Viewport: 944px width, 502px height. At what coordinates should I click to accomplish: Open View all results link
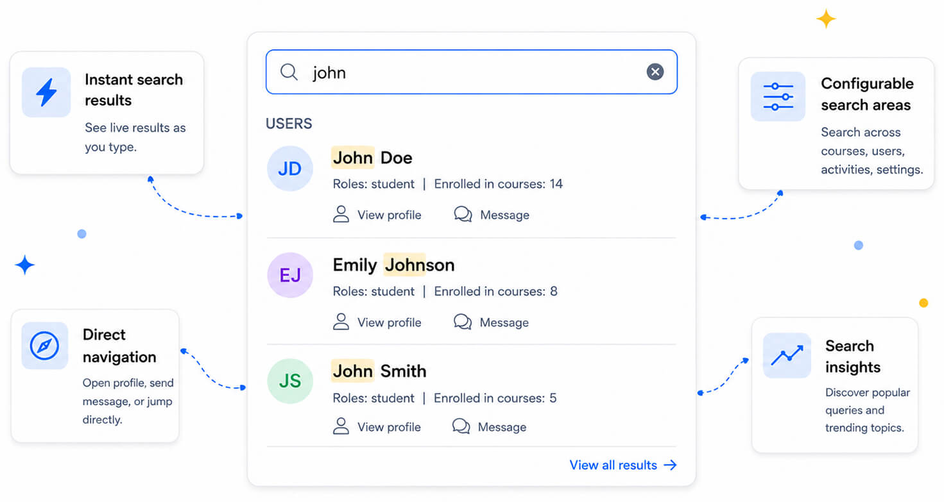623,465
